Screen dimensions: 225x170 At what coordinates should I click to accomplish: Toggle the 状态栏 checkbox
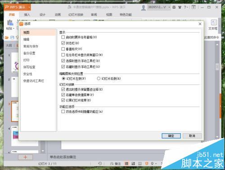point(63,43)
